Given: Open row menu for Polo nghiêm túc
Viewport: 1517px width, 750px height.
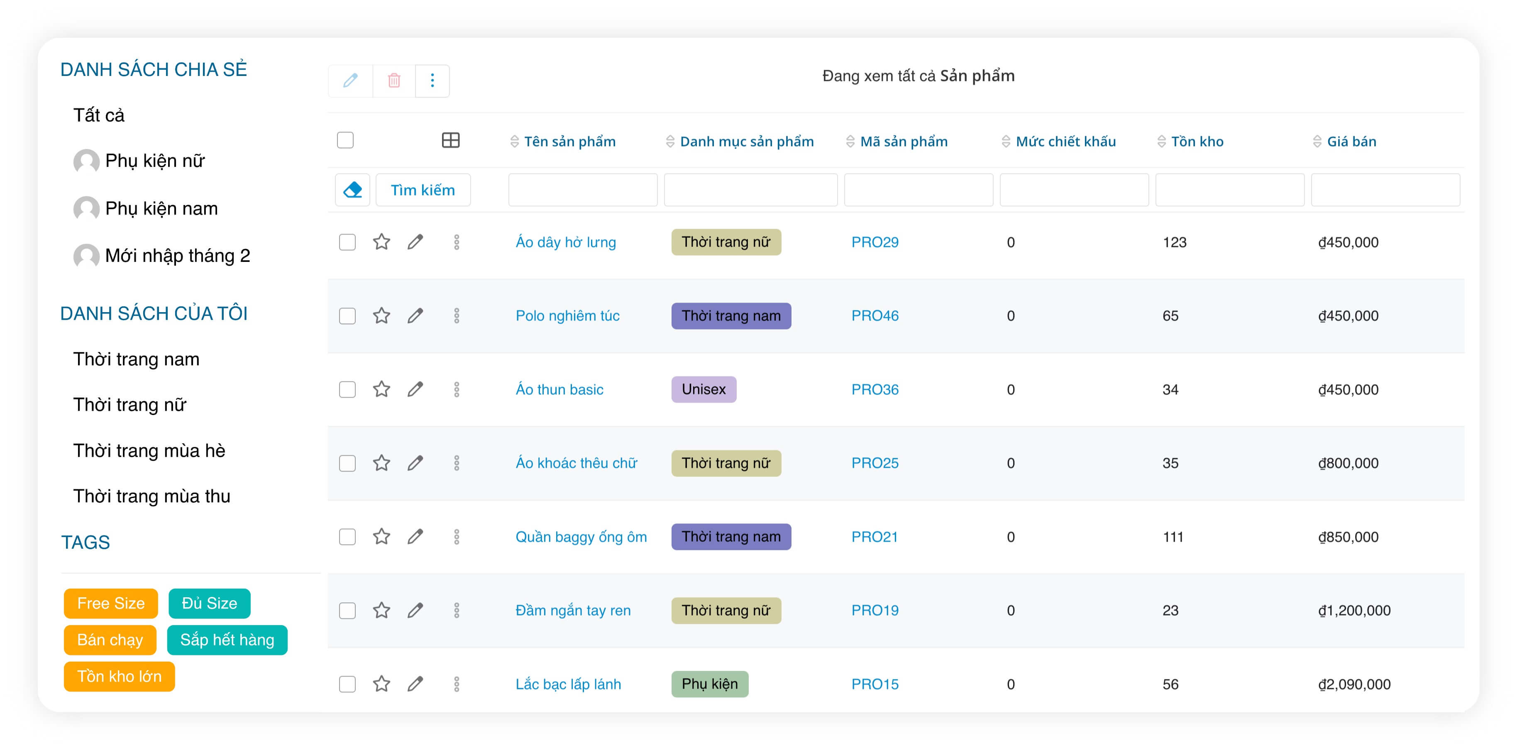Looking at the screenshot, I should pos(457,315).
